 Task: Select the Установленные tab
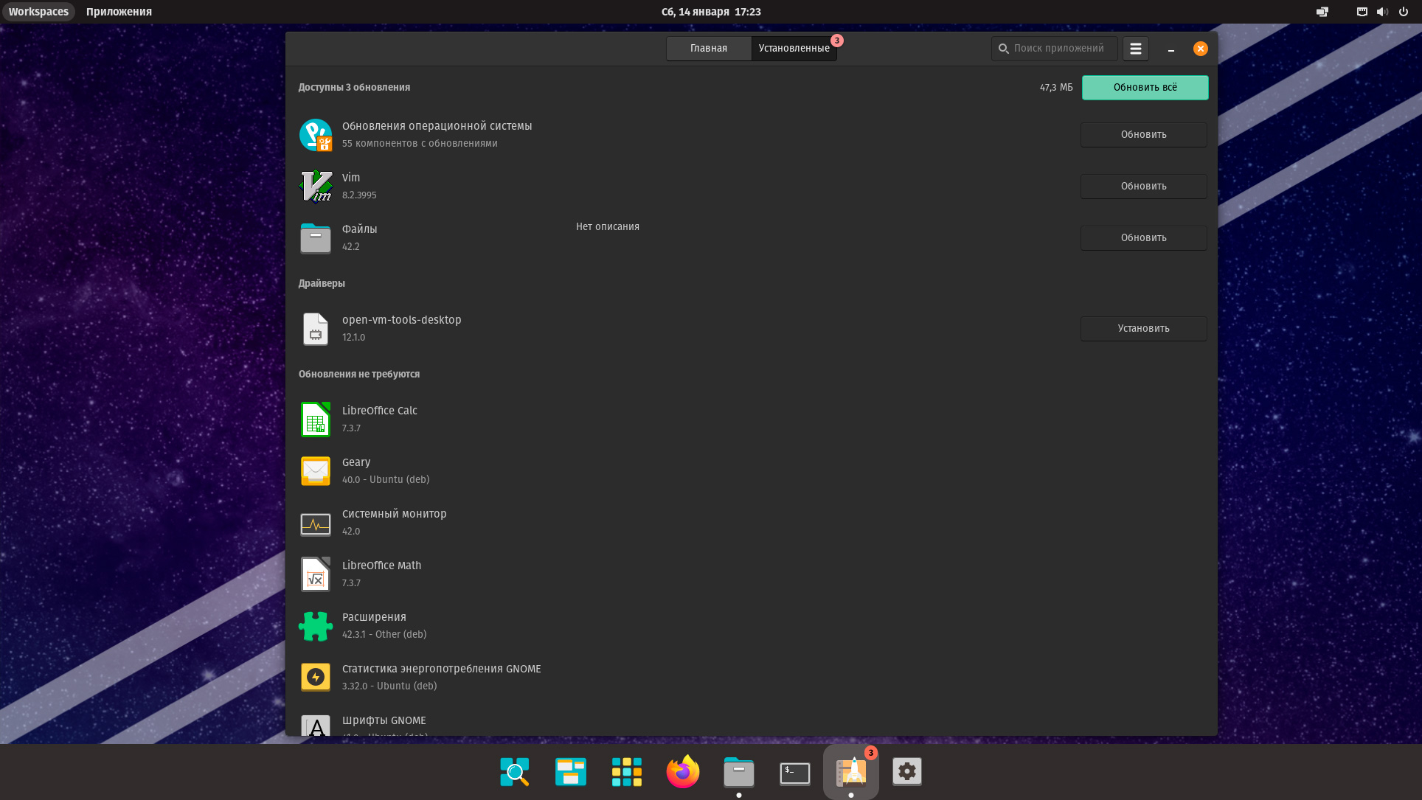point(794,49)
